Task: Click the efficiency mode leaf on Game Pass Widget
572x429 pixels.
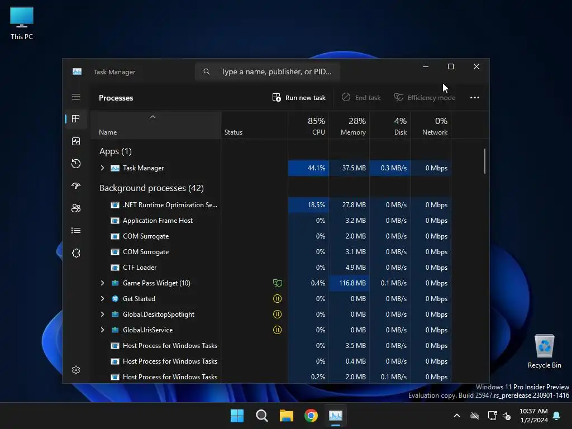Action: [277, 283]
